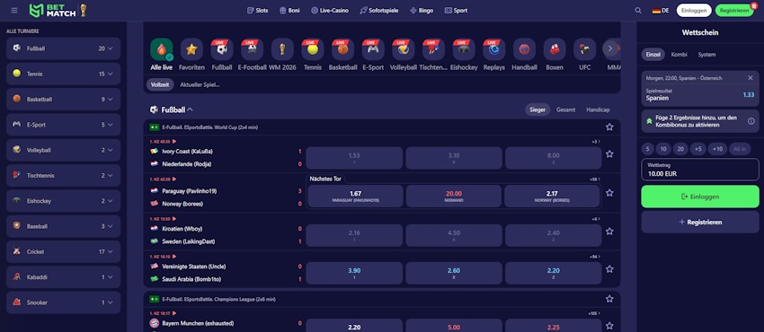Select the Eishockey category icon
Viewport: 764px width, 332px height.
coord(464,49)
